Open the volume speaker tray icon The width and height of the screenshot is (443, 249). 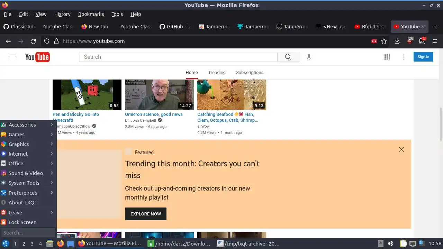(390, 243)
